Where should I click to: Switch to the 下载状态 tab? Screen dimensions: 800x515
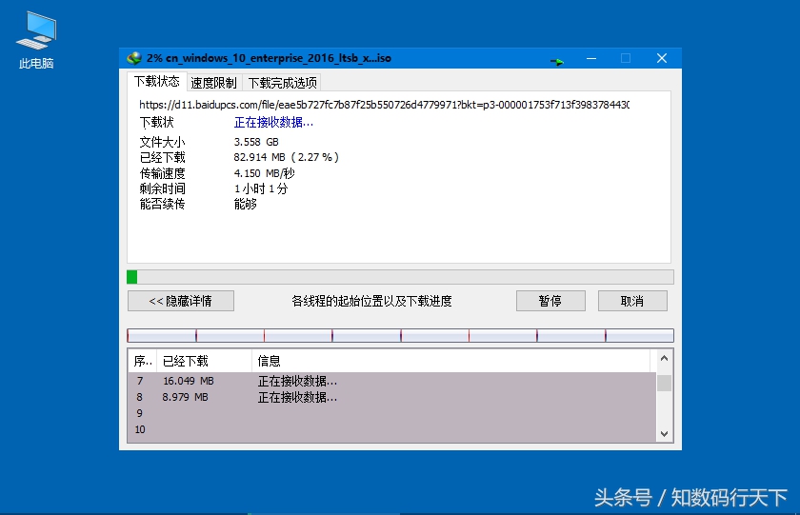(156, 82)
